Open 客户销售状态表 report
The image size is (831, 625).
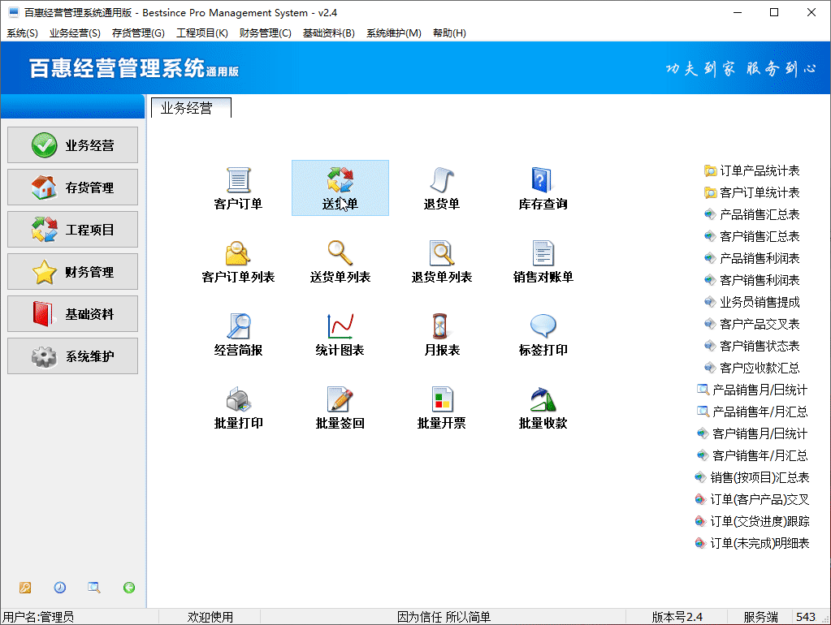click(751, 346)
